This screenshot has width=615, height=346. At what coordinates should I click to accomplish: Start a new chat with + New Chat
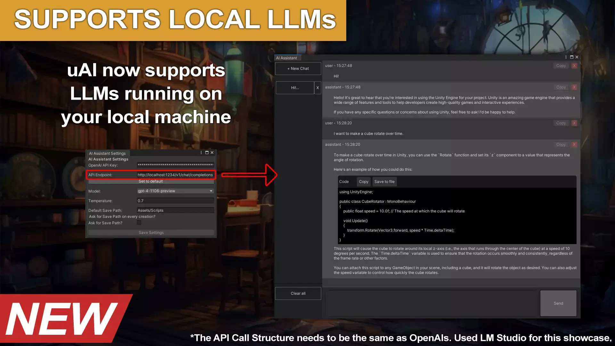point(298,69)
